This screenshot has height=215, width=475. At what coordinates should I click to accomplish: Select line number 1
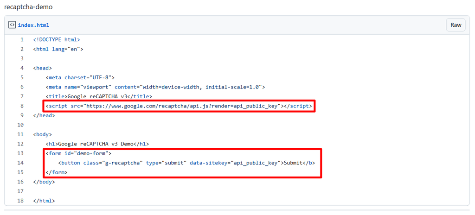point(22,40)
